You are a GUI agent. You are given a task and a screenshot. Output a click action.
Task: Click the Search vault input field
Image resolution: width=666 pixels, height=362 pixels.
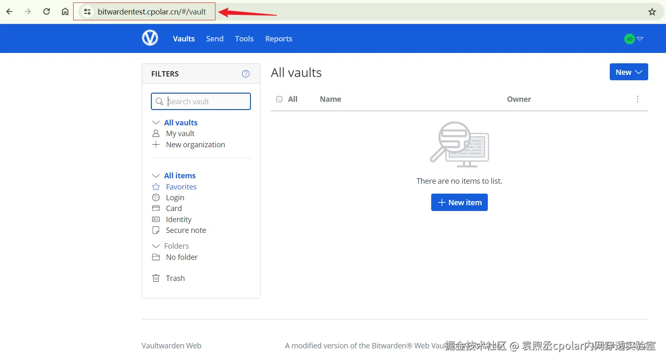click(201, 101)
